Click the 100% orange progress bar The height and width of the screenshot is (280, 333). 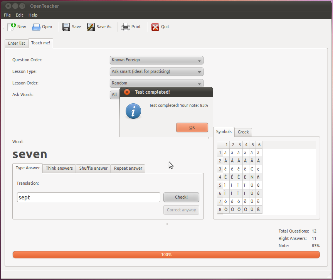166,255
